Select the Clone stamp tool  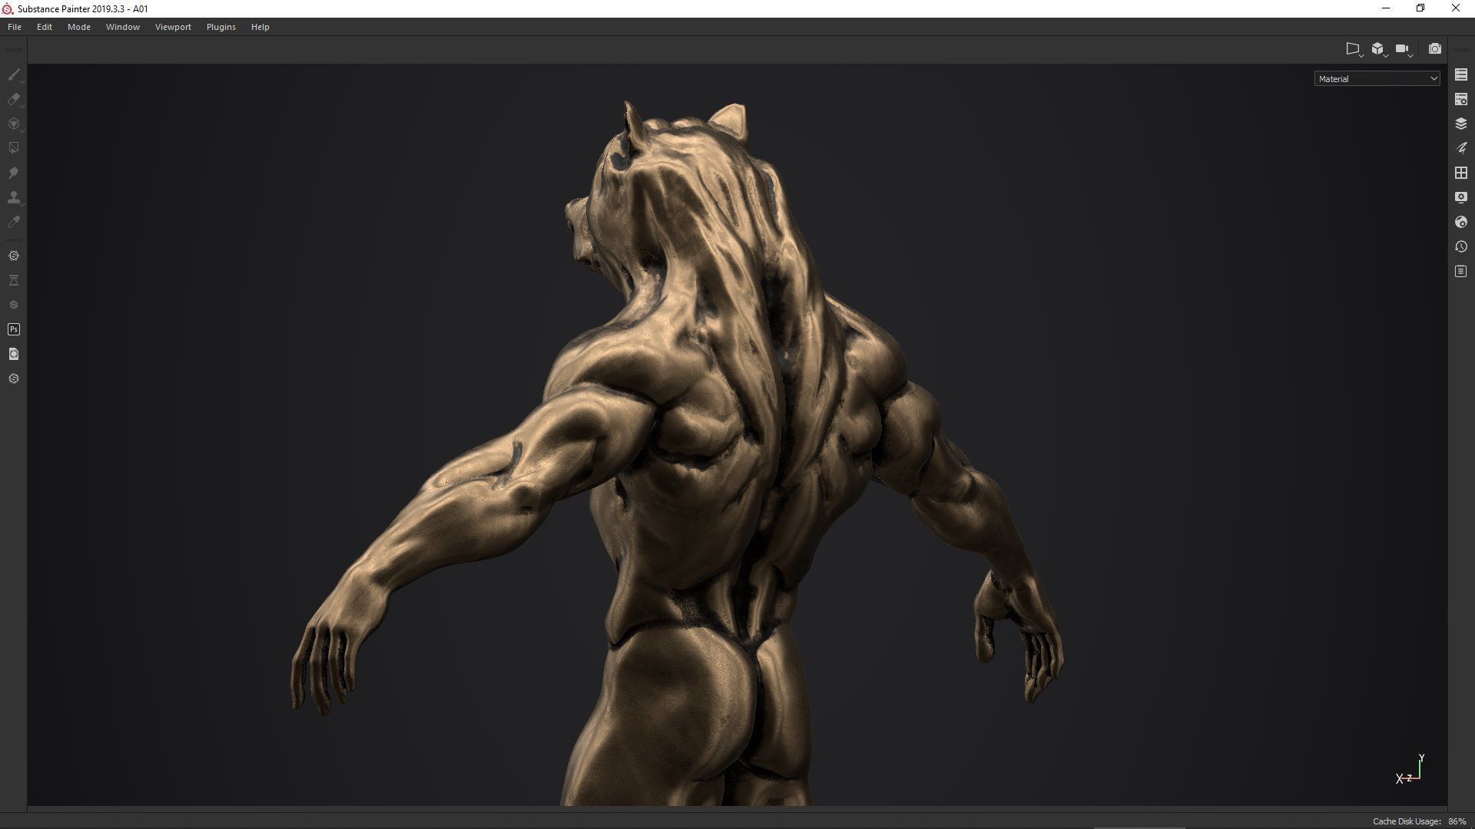[13, 197]
